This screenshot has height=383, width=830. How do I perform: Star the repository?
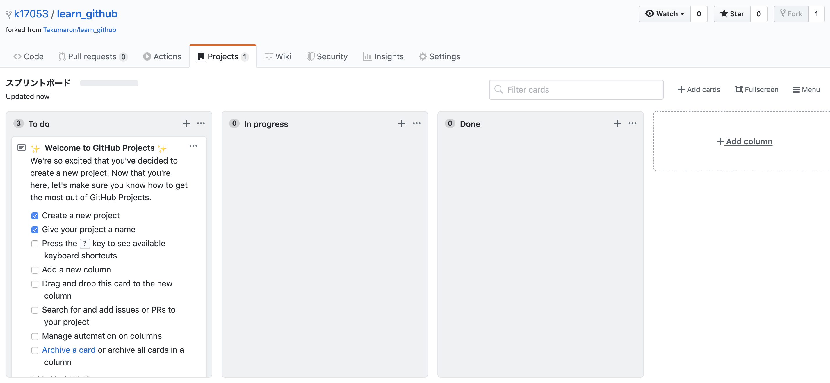(732, 14)
